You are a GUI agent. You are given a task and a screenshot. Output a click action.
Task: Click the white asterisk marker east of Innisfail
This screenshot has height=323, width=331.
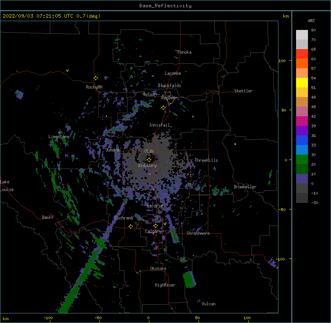coord(193,116)
